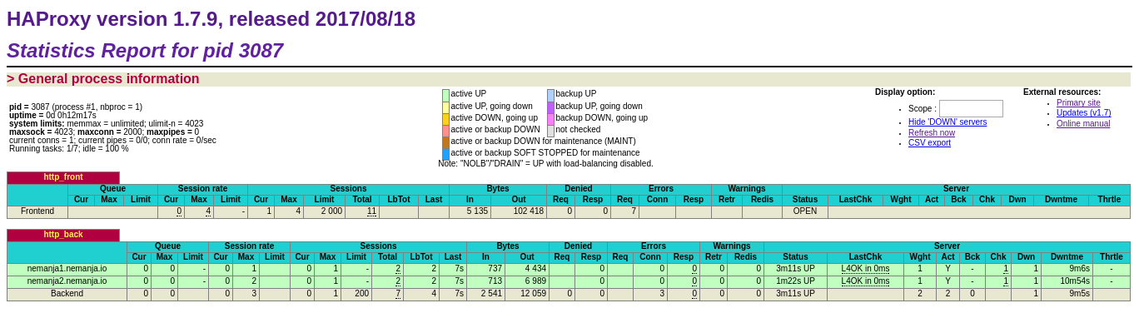This screenshot has width=1134, height=313.
Task: Click the Frontend sessions Total value 11
Action: (x=371, y=211)
